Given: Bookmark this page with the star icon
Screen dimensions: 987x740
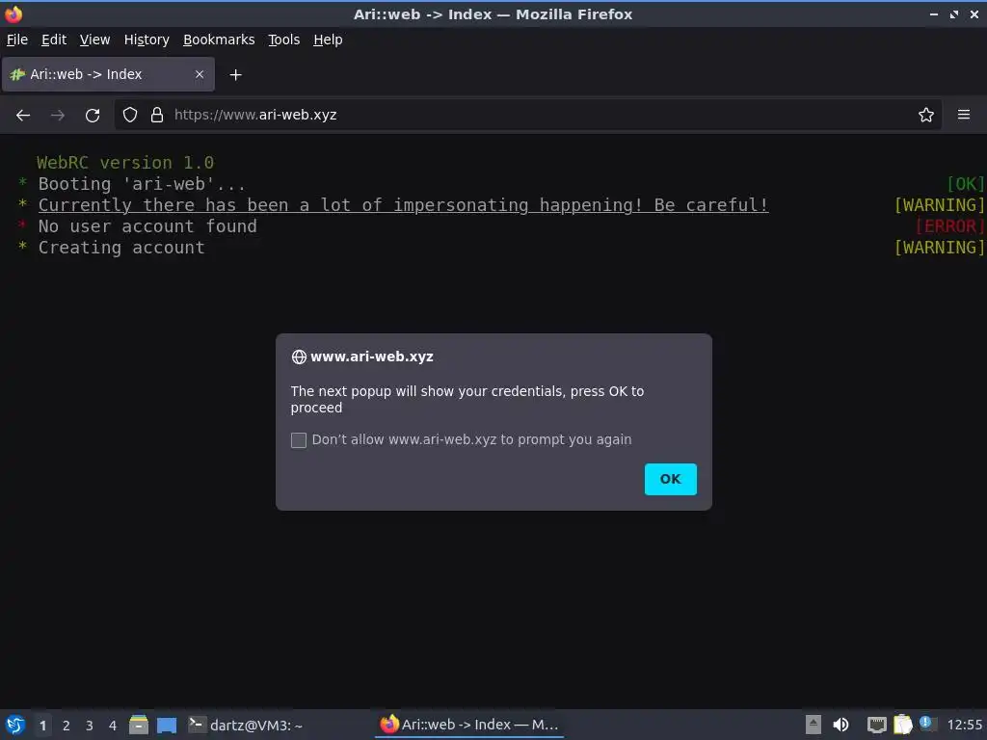Looking at the screenshot, I should 926,115.
